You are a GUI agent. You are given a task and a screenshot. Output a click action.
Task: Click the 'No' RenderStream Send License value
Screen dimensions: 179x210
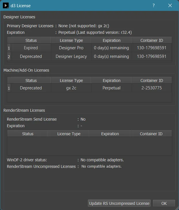tap(83, 119)
